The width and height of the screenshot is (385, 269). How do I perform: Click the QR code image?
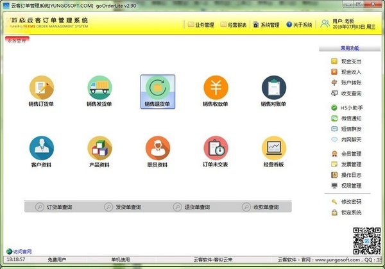(x=367, y=241)
